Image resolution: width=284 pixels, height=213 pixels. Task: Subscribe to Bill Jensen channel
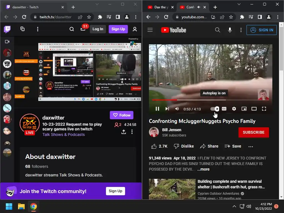click(253, 132)
